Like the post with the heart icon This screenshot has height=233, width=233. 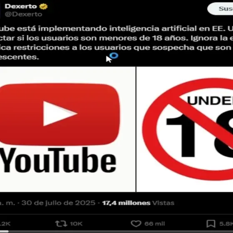click(x=136, y=224)
